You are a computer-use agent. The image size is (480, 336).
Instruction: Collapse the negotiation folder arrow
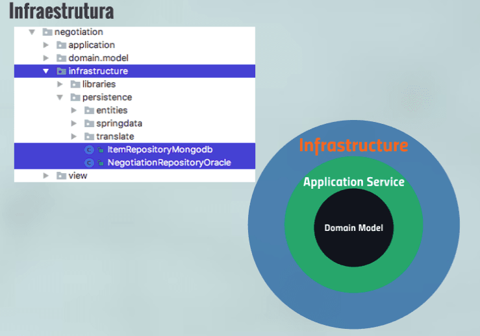(x=32, y=32)
